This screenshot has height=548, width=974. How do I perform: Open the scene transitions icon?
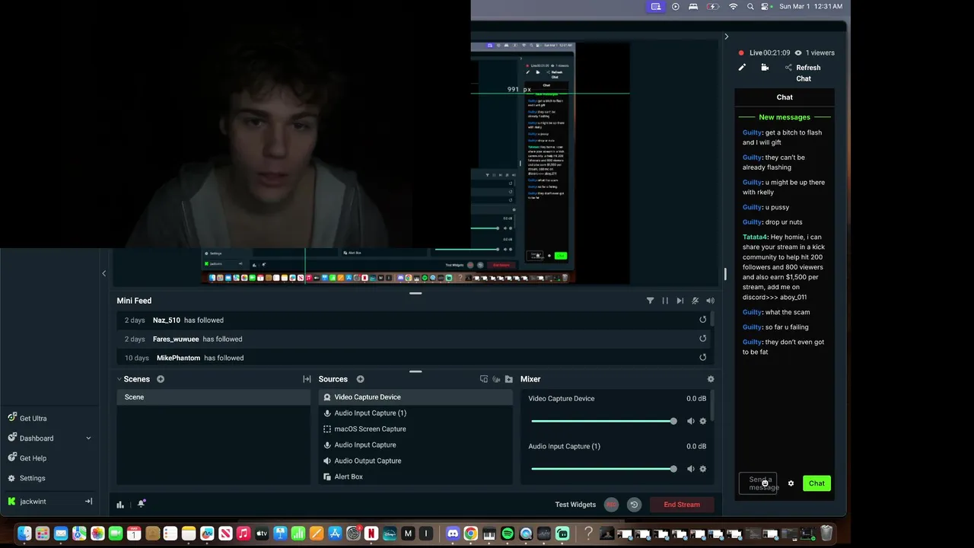click(x=307, y=379)
